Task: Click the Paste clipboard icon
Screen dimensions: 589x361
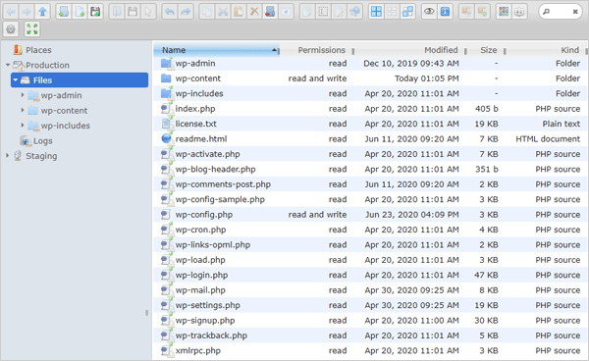Action: (239, 12)
